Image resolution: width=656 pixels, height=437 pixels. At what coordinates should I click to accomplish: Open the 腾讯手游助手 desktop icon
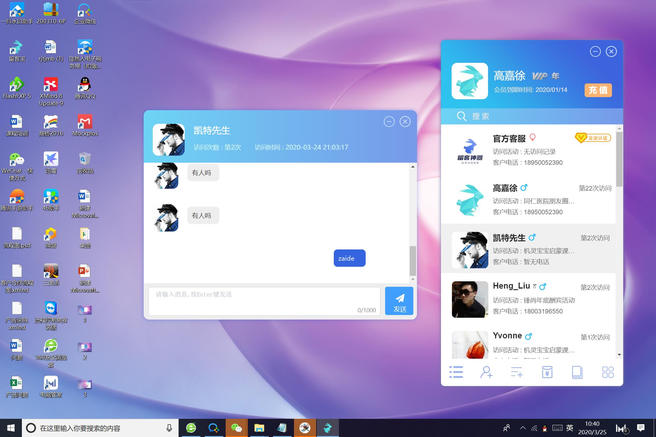click(x=17, y=200)
